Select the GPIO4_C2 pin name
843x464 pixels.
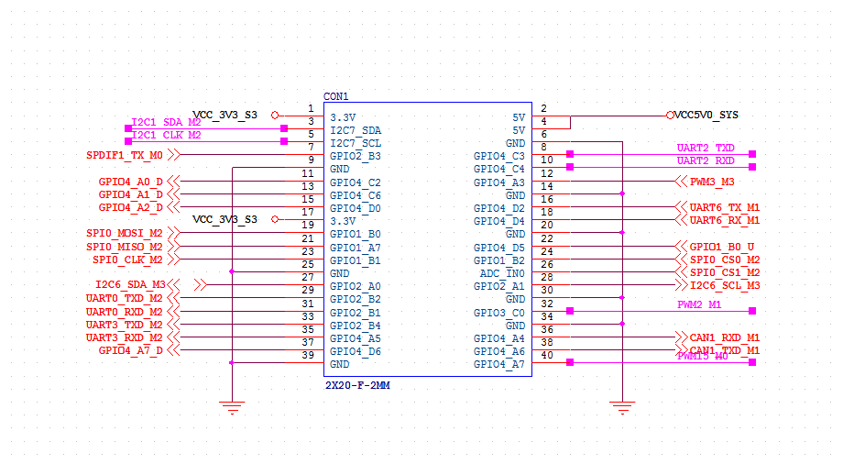point(356,183)
